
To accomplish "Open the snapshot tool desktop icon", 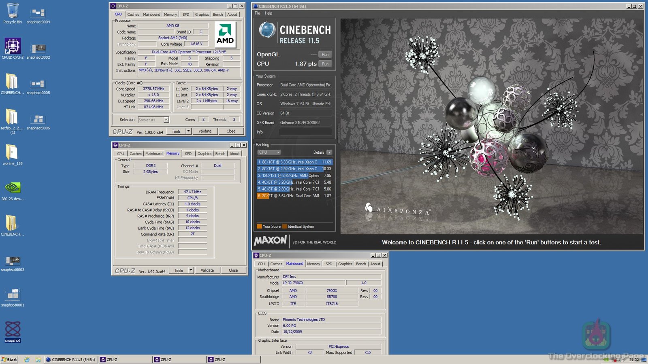I will point(13,330).
